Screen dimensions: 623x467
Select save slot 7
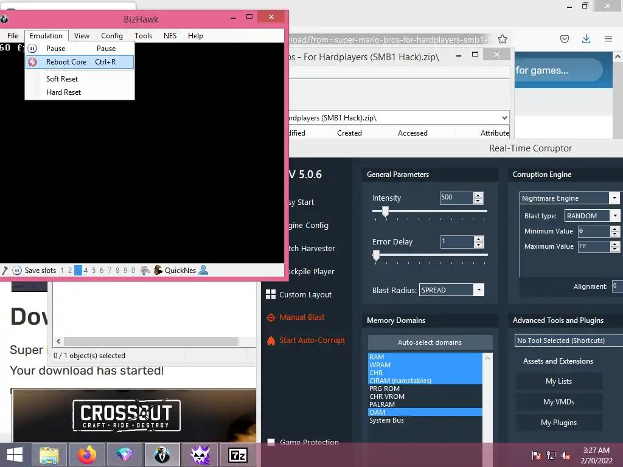110,271
